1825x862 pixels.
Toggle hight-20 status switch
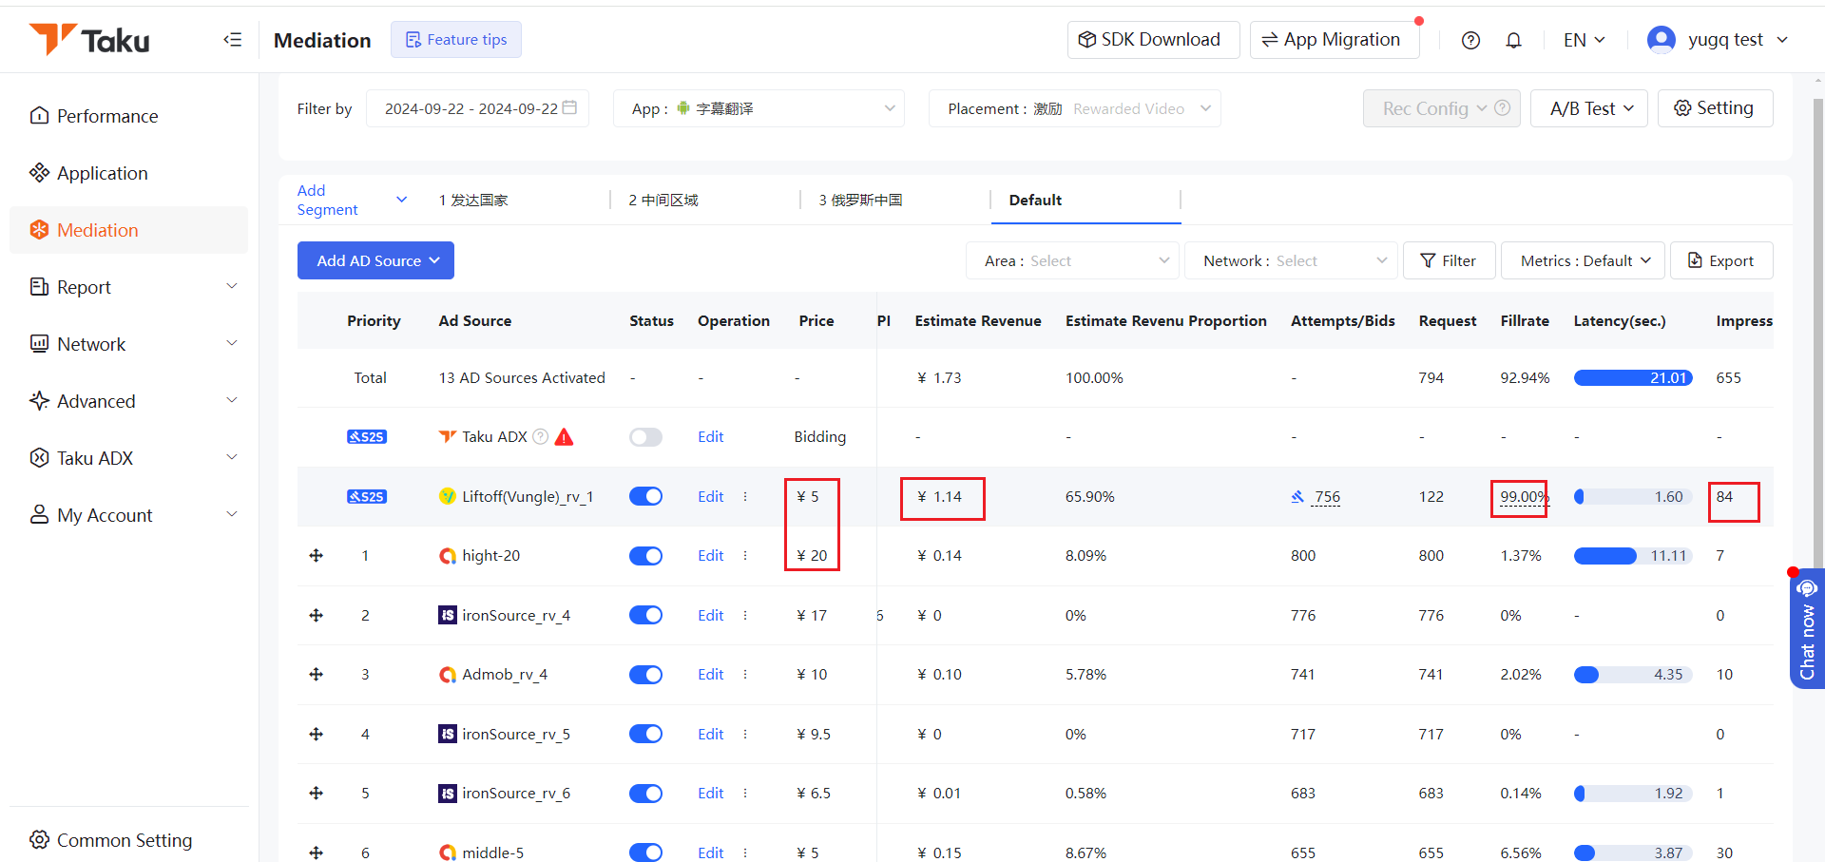[x=645, y=556]
